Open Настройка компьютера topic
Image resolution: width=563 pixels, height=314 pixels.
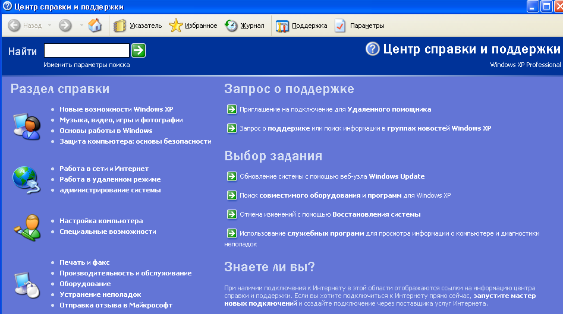click(101, 221)
